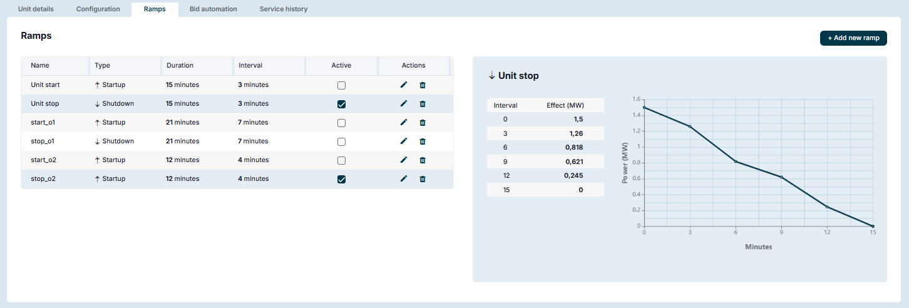
Task: Enable the Unit start active checkbox
Action: click(341, 85)
